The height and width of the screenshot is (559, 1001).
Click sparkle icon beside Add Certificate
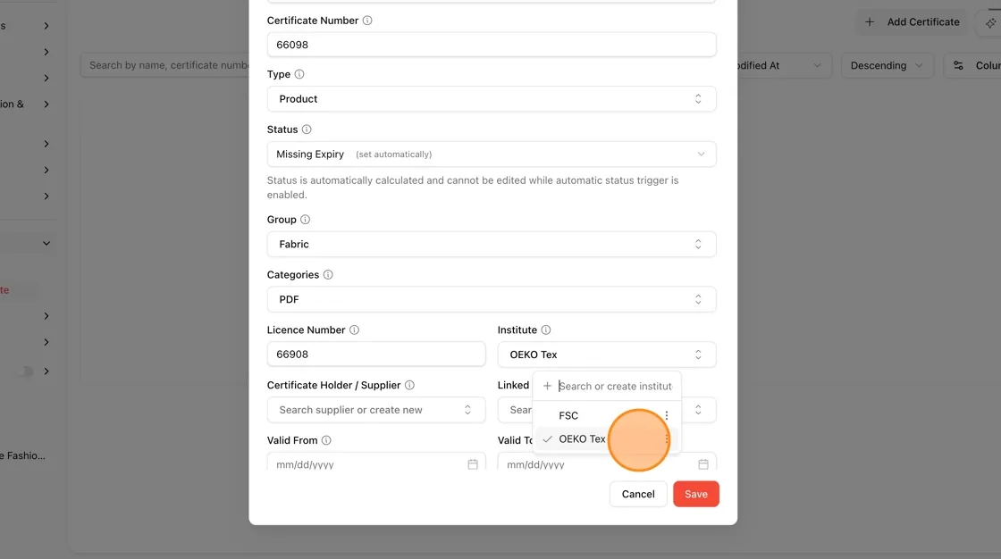coord(990,22)
